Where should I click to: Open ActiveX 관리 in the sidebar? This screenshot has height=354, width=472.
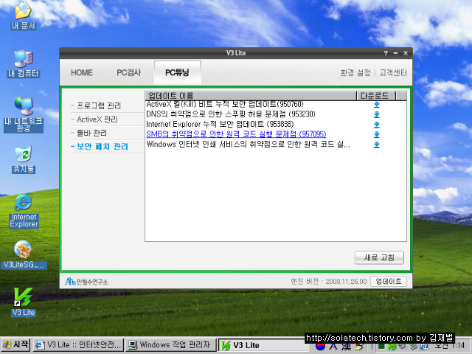tap(97, 119)
